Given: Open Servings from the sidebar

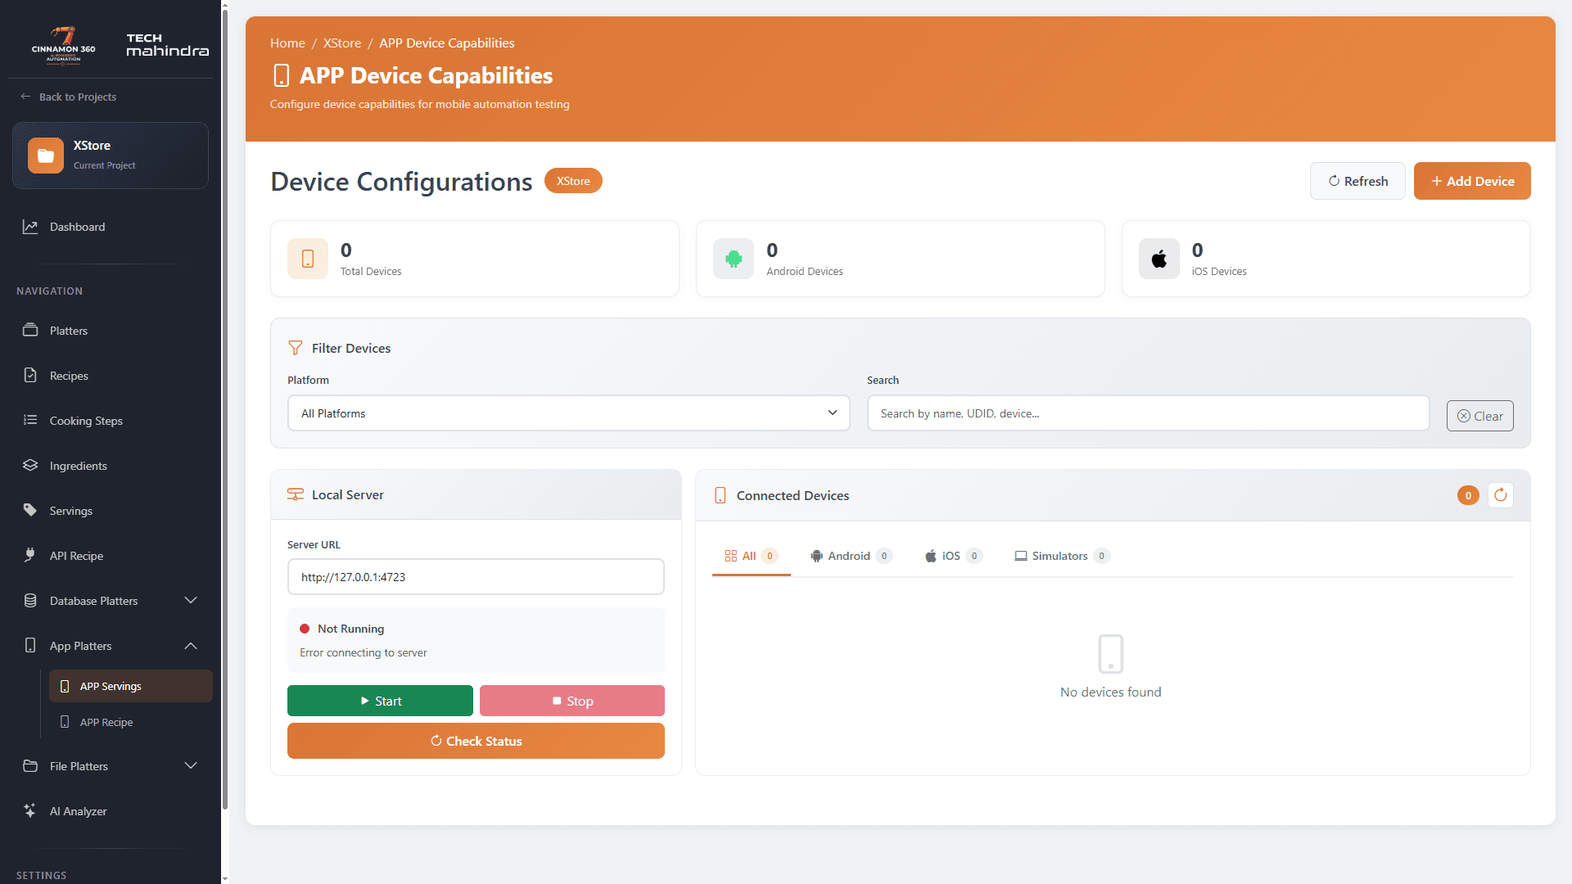Looking at the screenshot, I should [x=111, y=511].
